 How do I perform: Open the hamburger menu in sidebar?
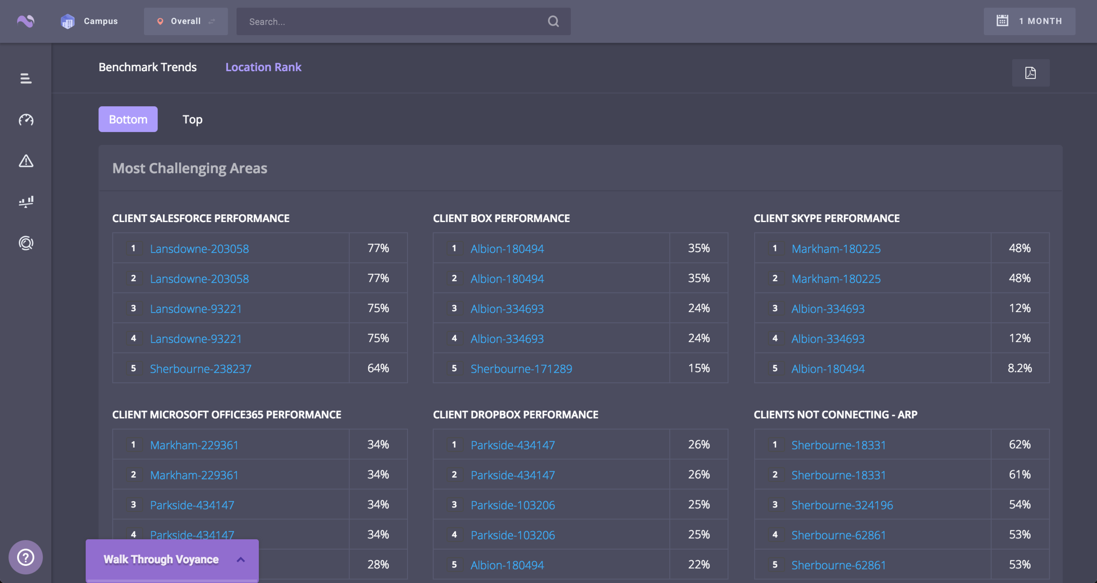tap(26, 79)
